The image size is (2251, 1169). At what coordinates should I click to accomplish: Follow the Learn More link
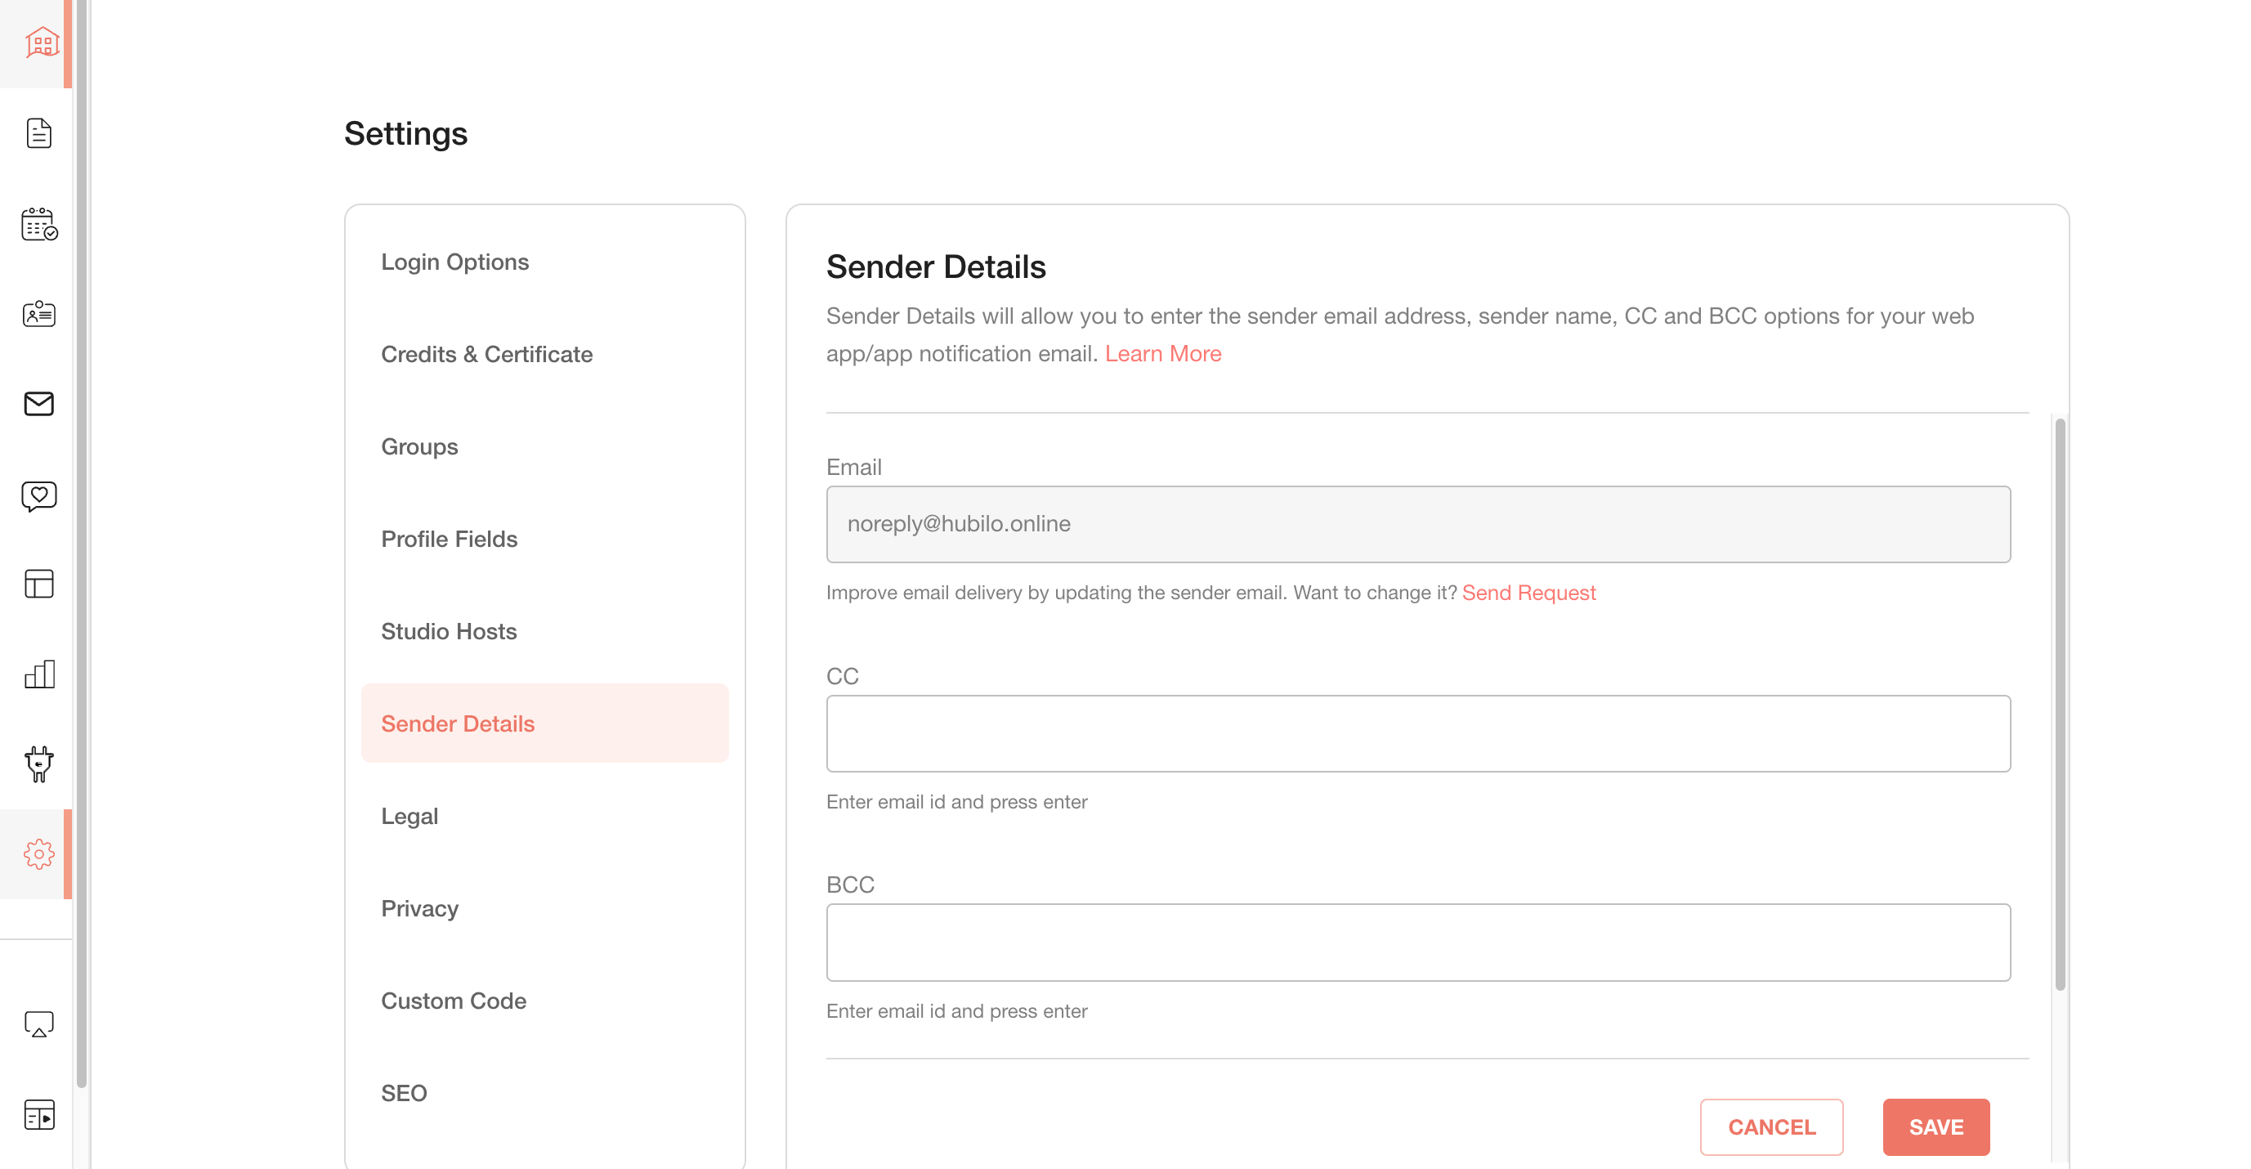[x=1162, y=354]
